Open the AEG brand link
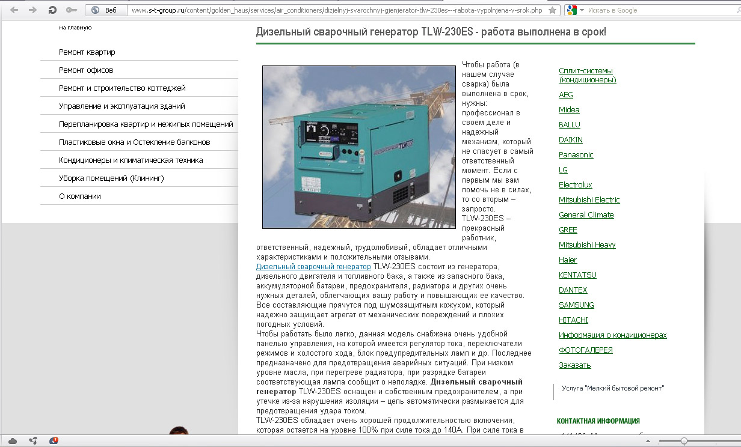This screenshot has width=741, height=447. coord(566,95)
